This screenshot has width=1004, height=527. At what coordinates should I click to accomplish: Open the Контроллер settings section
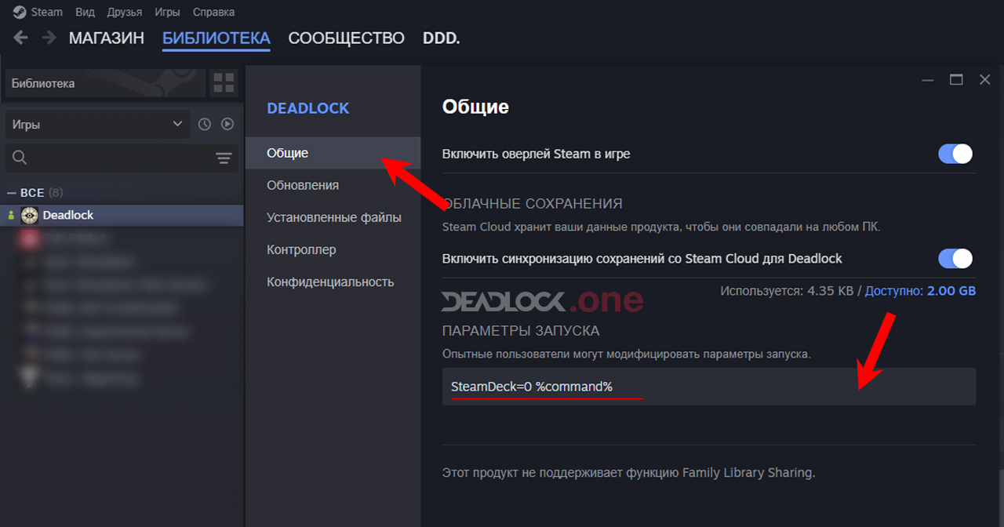tap(303, 249)
